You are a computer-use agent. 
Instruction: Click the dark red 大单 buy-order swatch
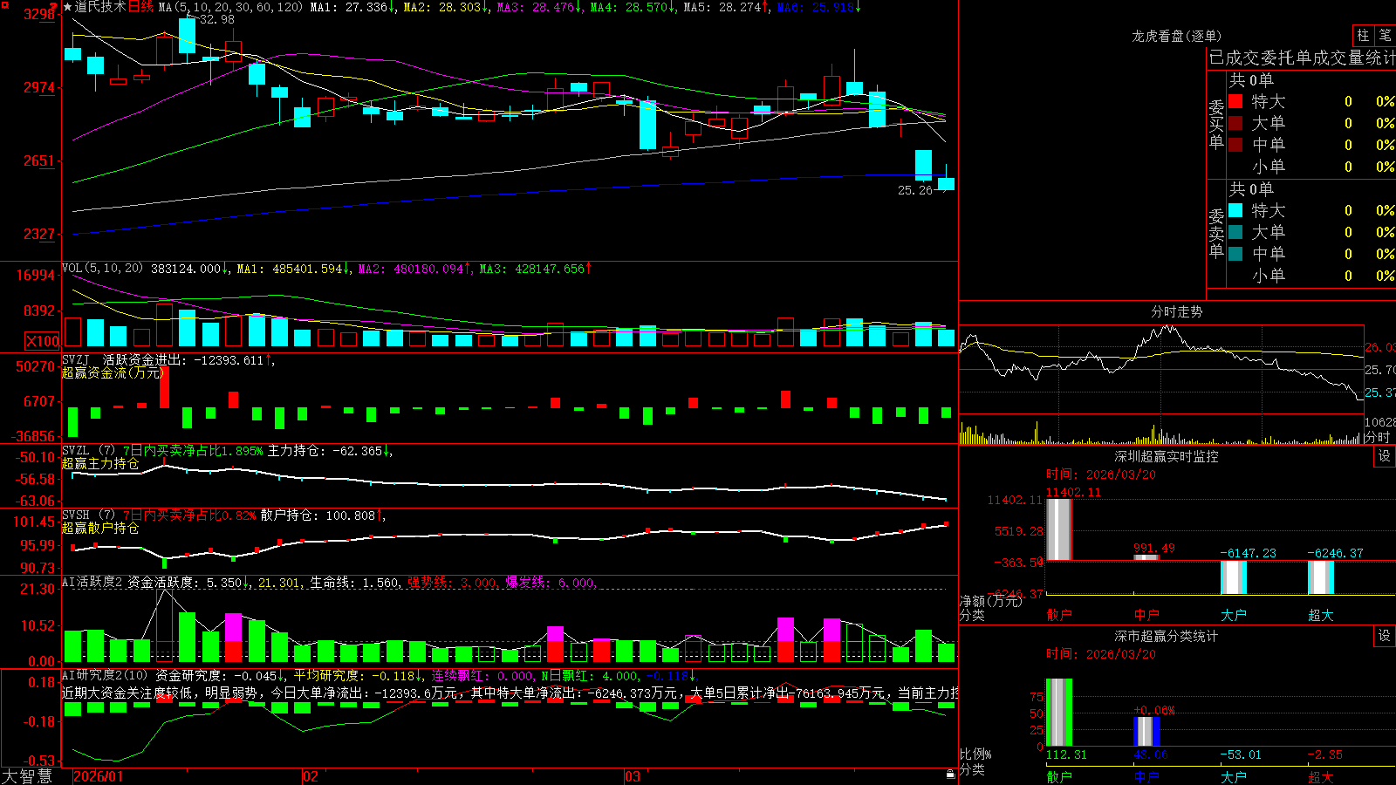pos(1235,123)
